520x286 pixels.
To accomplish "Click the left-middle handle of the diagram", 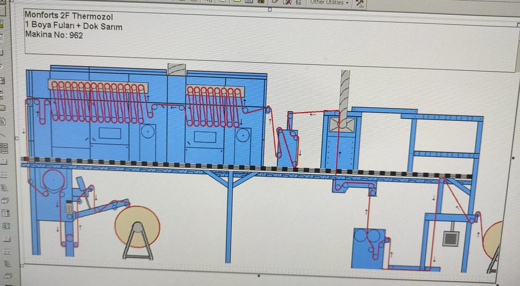I will (x=17, y=138).
